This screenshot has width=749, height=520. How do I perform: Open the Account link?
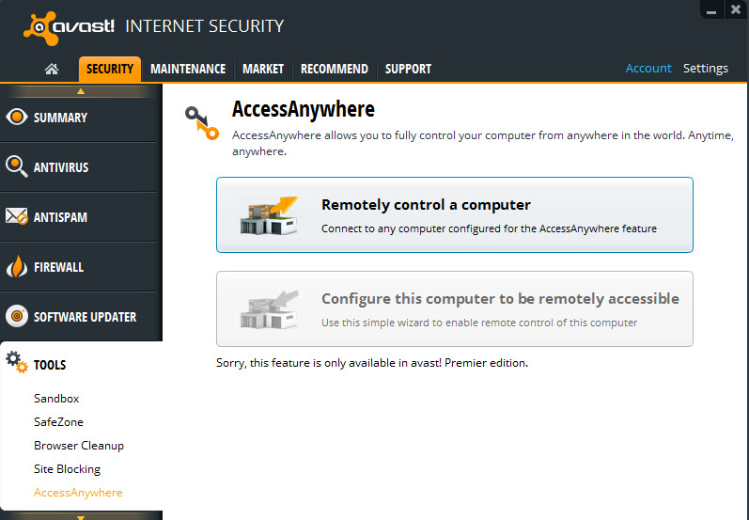pos(648,69)
